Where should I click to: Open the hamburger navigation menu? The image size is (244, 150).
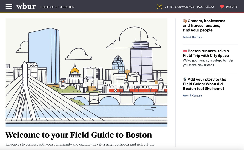pyautogui.click(x=9, y=7)
